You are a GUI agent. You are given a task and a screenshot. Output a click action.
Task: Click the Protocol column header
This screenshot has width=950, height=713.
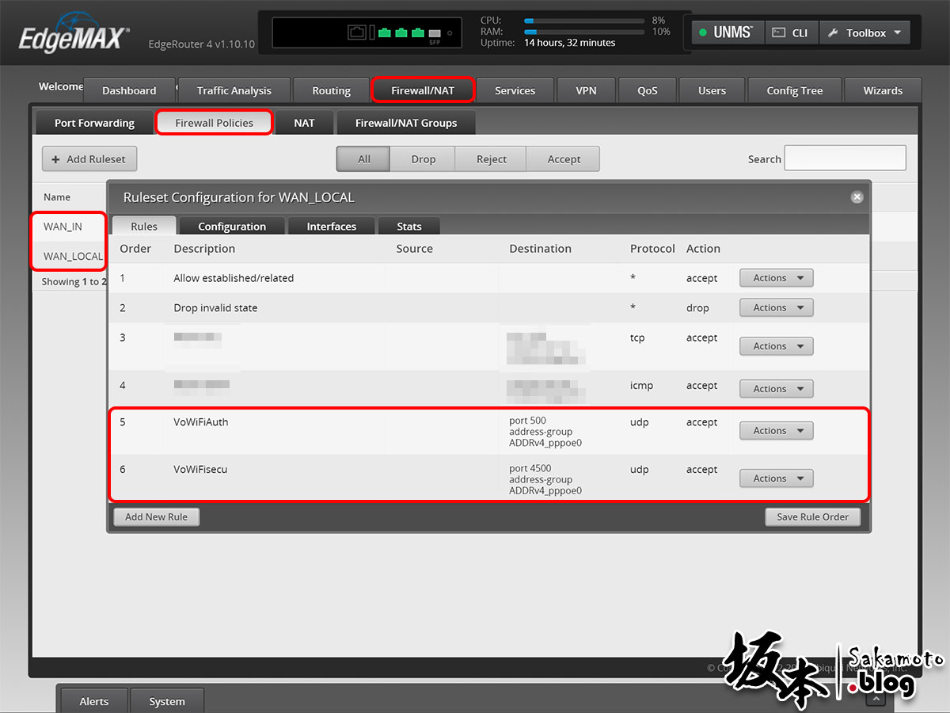click(x=652, y=249)
